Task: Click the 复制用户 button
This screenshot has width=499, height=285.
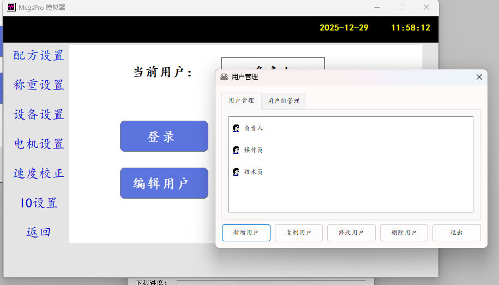Action: (x=298, y=233)
